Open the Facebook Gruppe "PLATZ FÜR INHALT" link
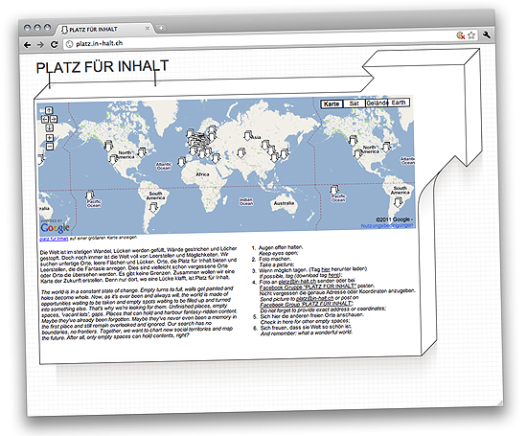Viewport: 527px width, 436px height. point(308,287)
